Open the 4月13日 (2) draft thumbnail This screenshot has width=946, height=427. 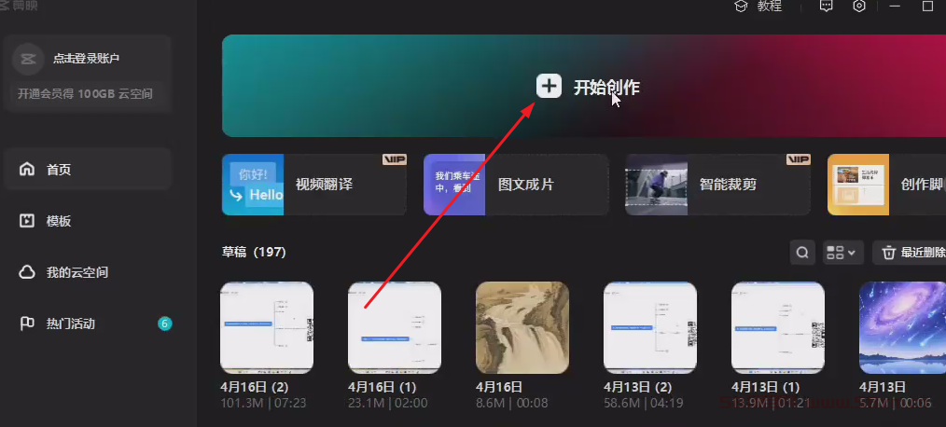pos(650,327)
